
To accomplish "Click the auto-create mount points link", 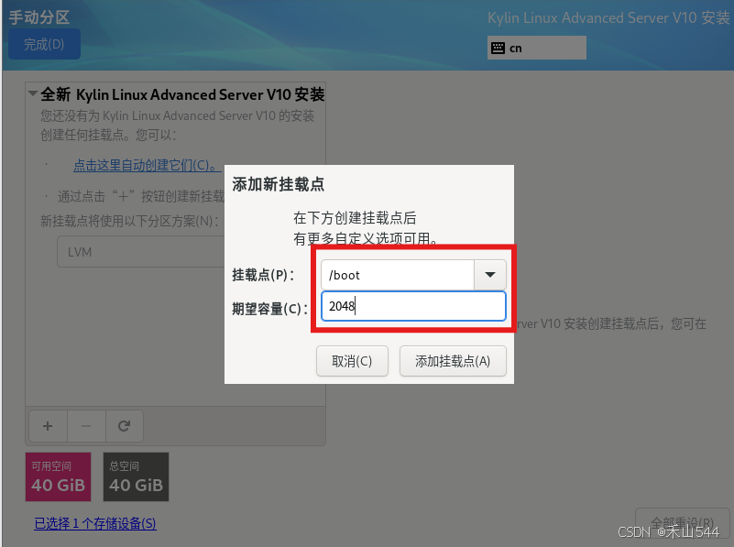I will coord(147,165).
